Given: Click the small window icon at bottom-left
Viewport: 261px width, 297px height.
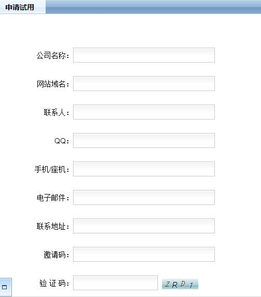Looking at the screenshot, I should [5, 287].
